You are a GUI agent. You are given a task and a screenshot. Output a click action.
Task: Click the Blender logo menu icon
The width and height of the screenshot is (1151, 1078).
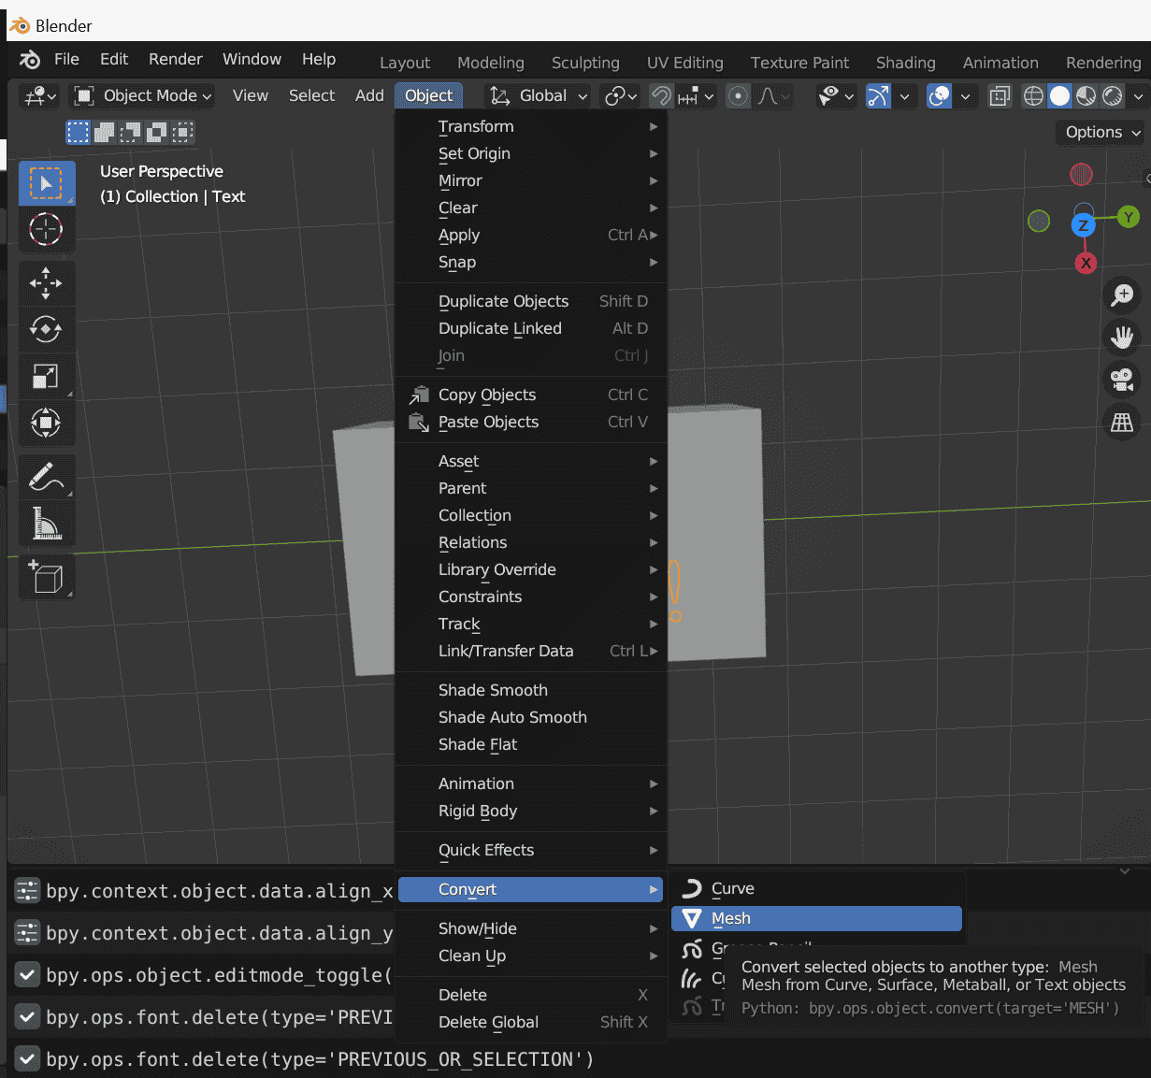[30, 60]
